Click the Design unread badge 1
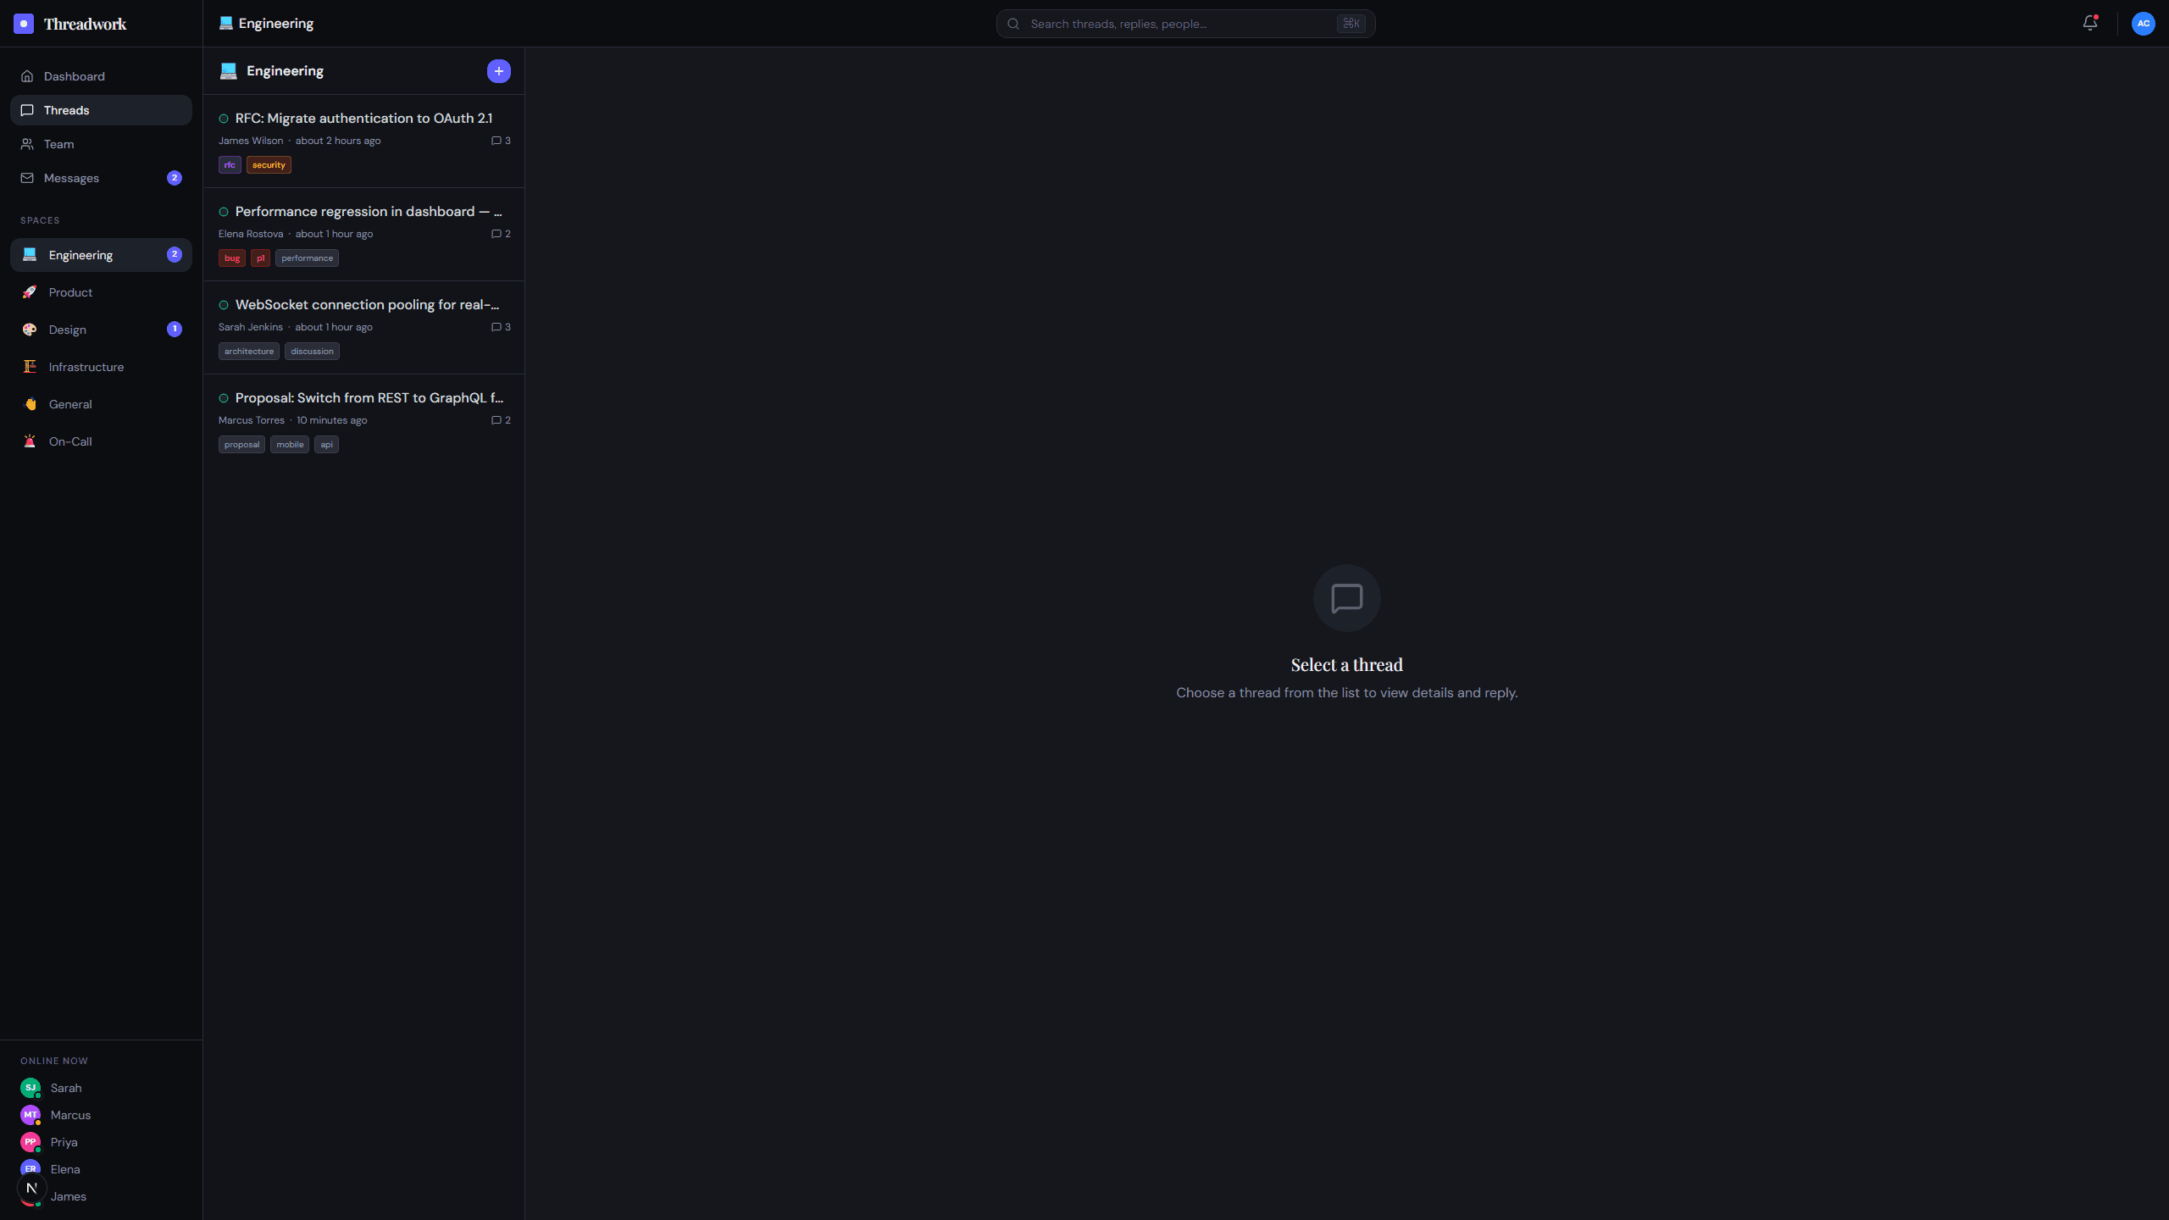This screenshot has height=1220, width=2169. pyautogui.click(x=175, y=329)
